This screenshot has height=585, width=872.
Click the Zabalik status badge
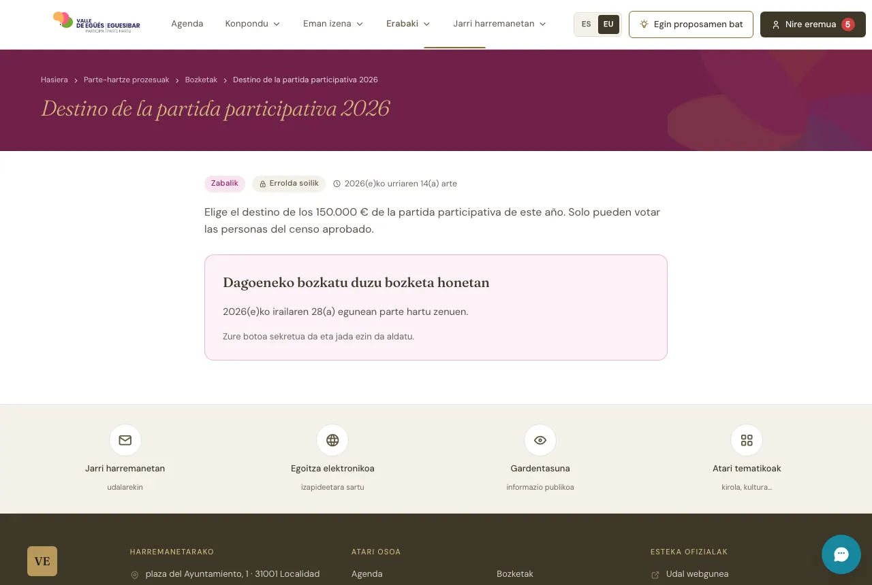coord(225,184)
